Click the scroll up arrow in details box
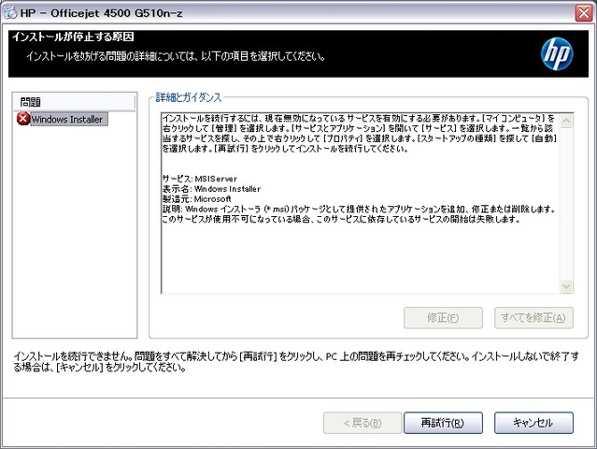This screenshot has width=597, height=449. (566, 121)
